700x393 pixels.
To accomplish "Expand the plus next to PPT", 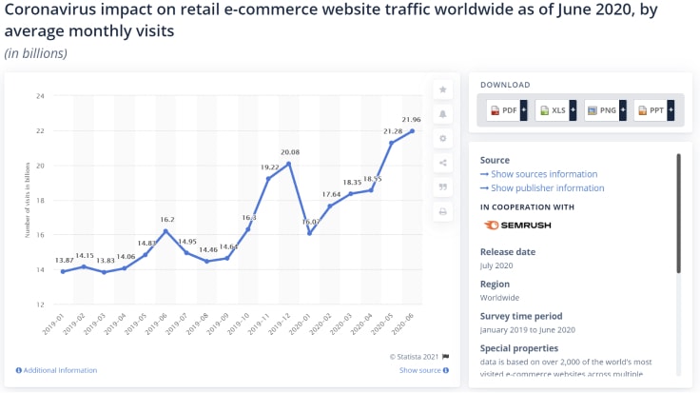I will (672, 110).
